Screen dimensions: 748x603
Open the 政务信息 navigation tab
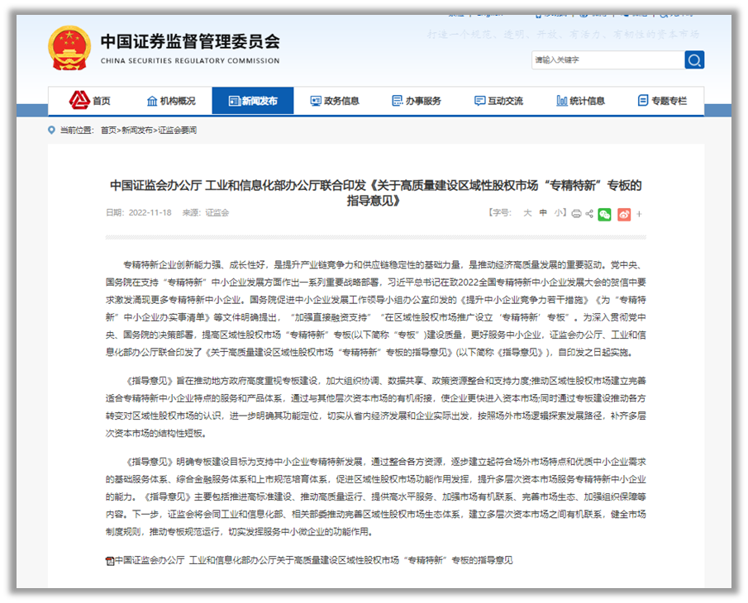335,101
